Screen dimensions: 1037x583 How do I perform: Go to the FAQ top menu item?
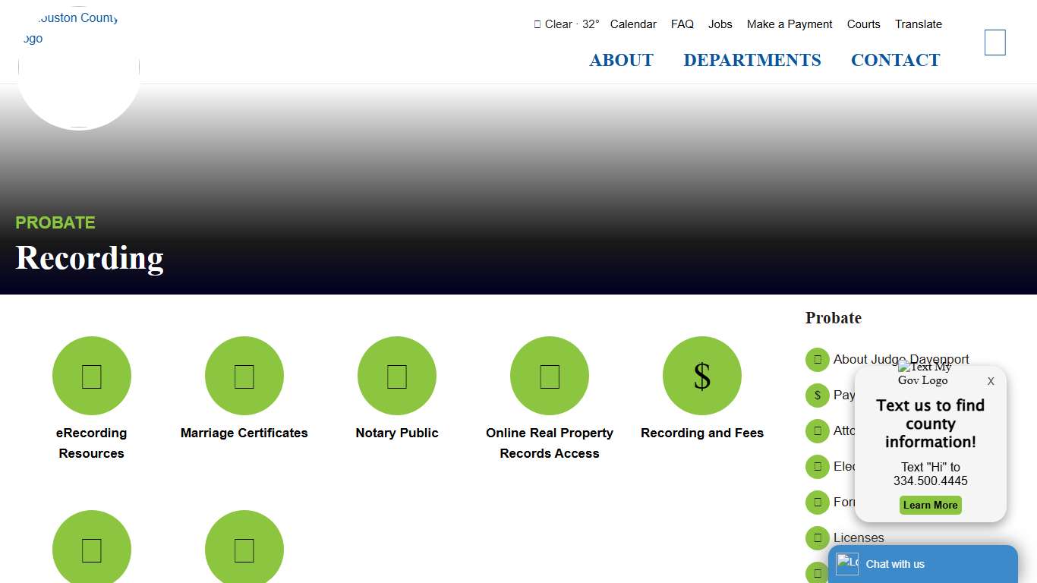click(682, 24)
